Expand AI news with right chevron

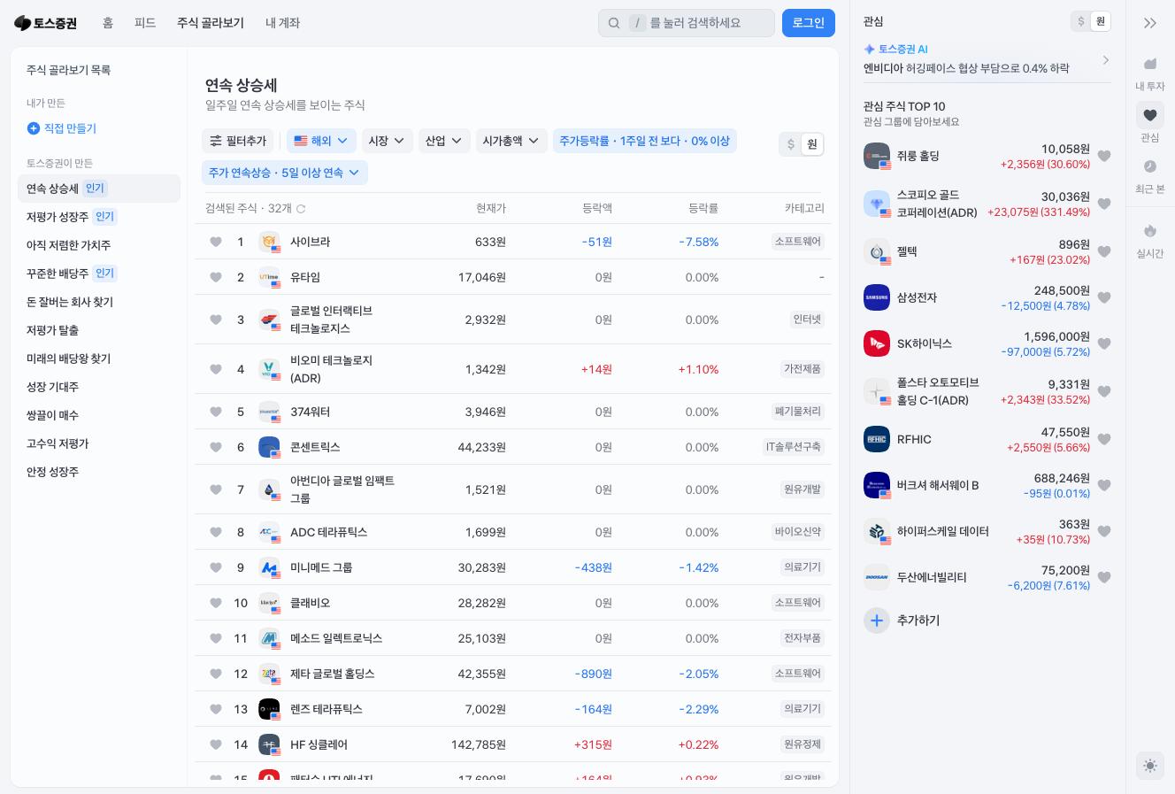[x=1105, y=60]
